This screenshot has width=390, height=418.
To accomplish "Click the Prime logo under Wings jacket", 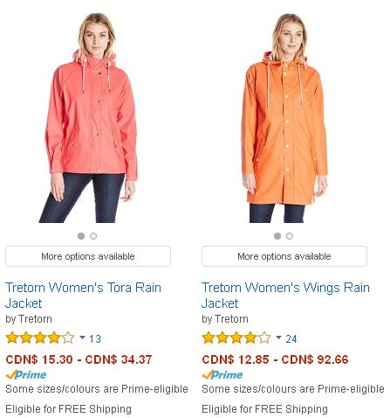I will point(222,374).
